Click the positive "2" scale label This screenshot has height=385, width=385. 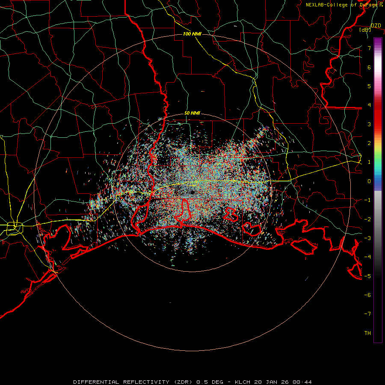click(x=369, y=143)
